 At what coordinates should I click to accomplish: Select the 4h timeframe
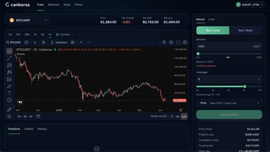[43, 35]
